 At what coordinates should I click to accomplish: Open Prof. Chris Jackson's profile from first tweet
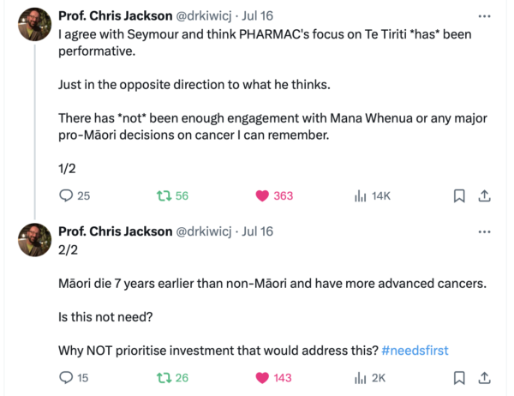114,15
